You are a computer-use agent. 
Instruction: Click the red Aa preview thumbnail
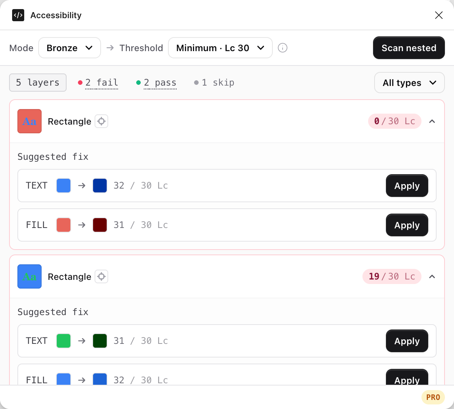pos(30,121)
